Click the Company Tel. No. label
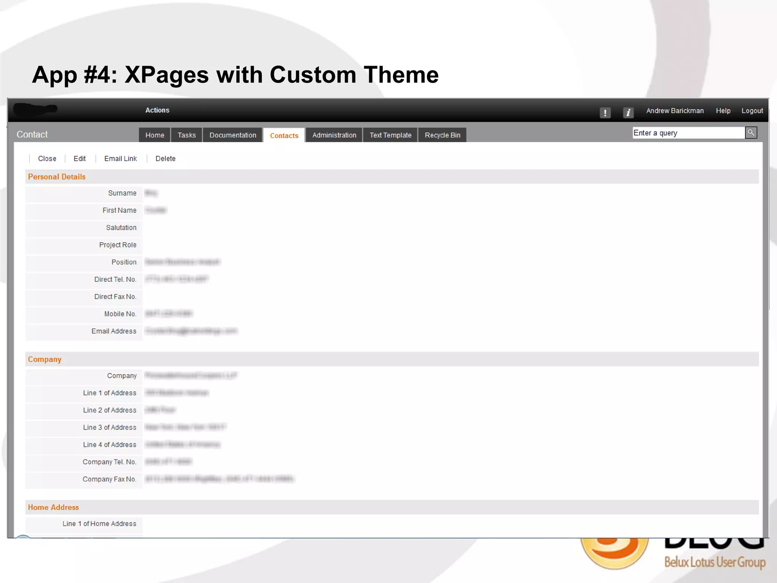The width and height of the screenshot is (777, 583). (110, 462)
